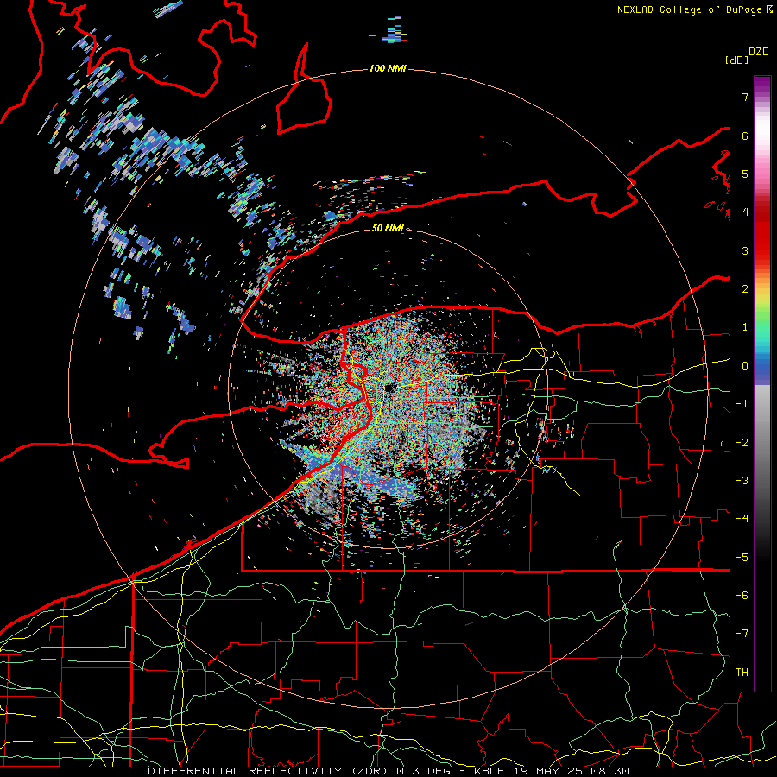This screenshot has width=777, height=777.
Task: Click the -5 value on color scale
Action: 742,558
